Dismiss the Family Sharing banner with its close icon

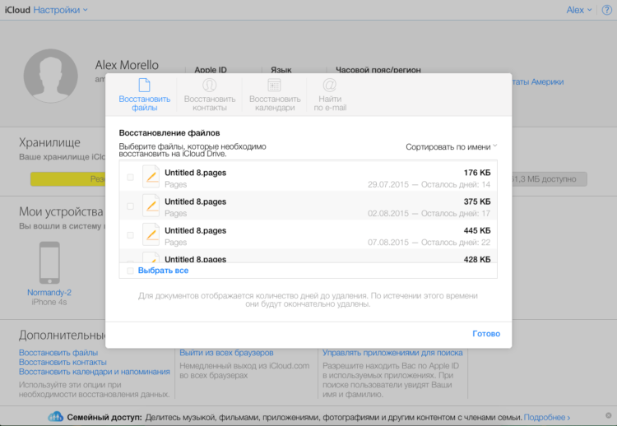click(x=608, y=415)
